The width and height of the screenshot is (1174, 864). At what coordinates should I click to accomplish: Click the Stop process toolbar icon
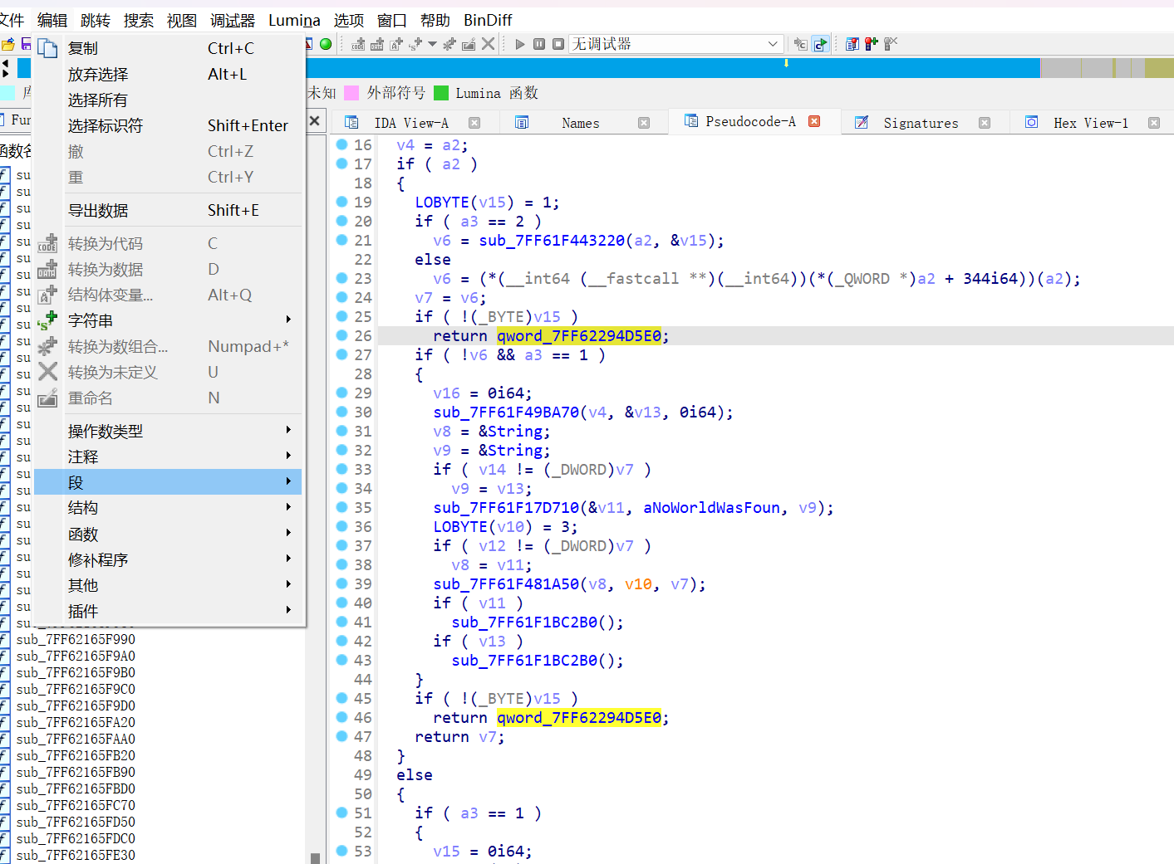[x=558, y=44]
